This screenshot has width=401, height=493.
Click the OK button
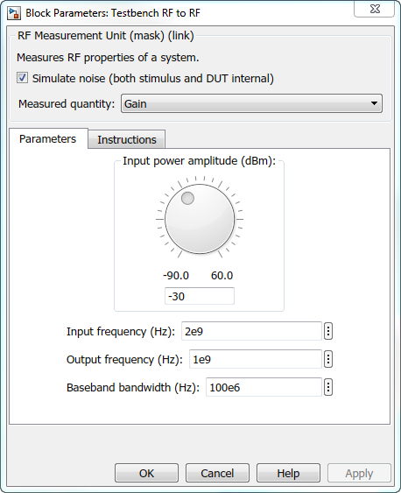point(146,473)
